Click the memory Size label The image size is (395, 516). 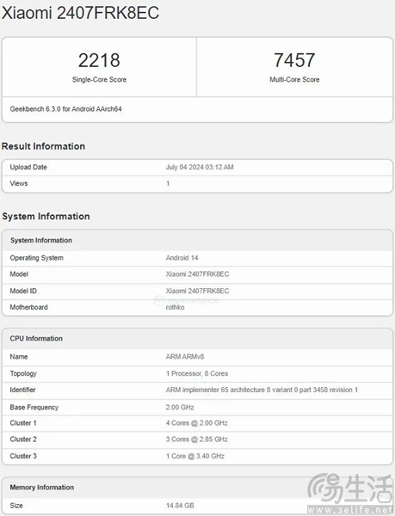pos(16,506)
